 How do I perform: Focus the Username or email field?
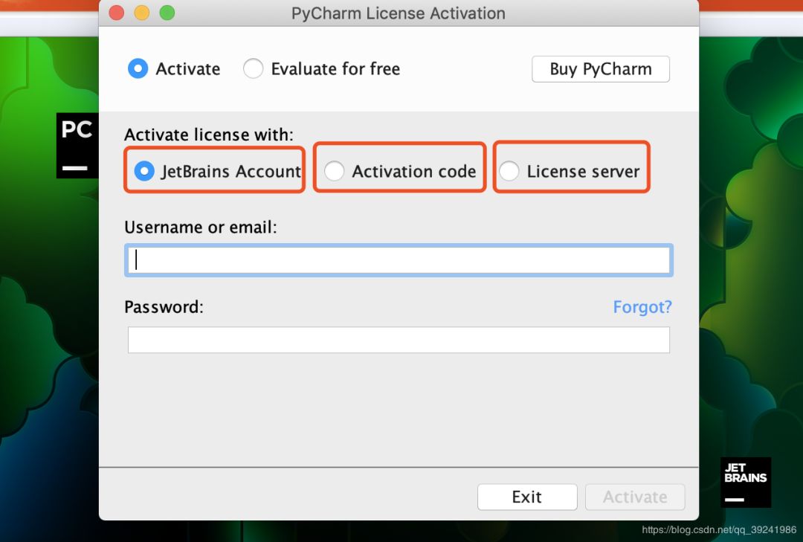[x=399, y=260]
